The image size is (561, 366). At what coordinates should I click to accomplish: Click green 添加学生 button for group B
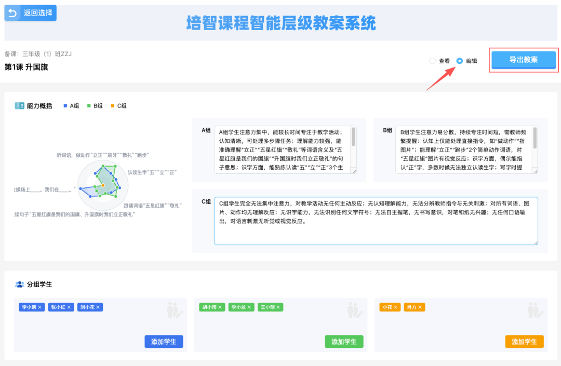pyautogui.click(x=344, y=342)
